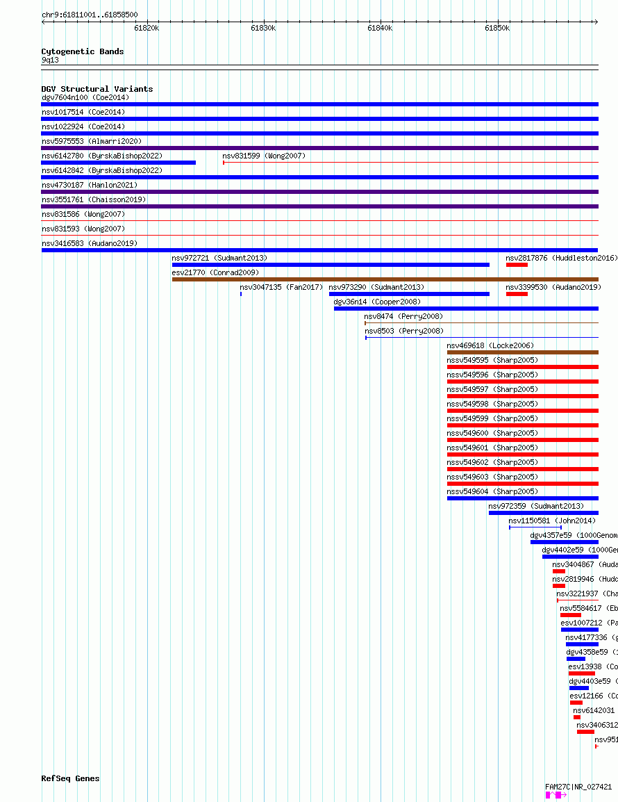Click nsv1150581 (John2014) label

click(x=552, y=521)
